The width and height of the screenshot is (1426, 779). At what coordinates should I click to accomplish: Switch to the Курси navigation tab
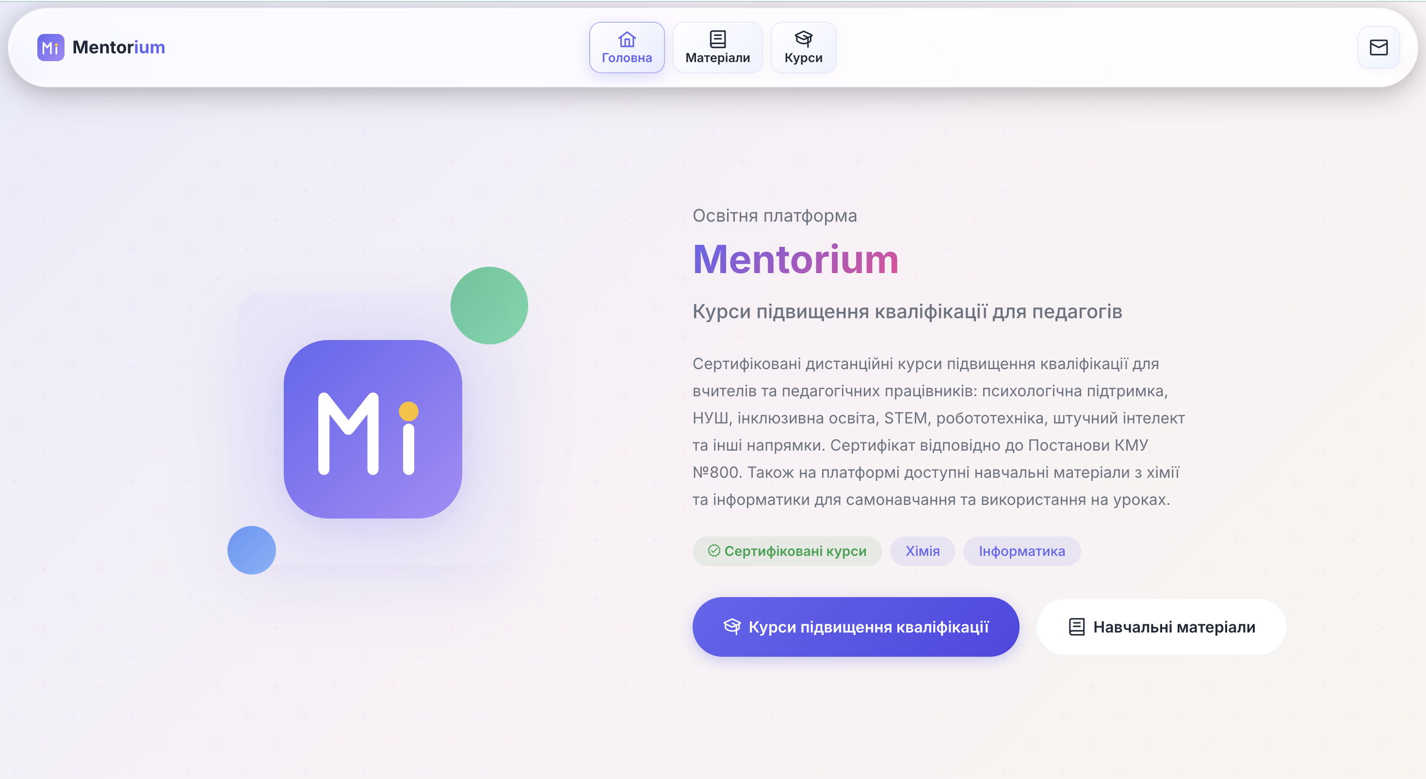[803, 48]
